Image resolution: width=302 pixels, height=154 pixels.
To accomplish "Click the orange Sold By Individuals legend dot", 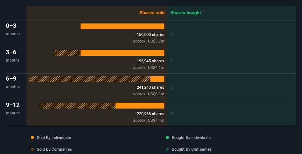I will [x=32, y=137].
